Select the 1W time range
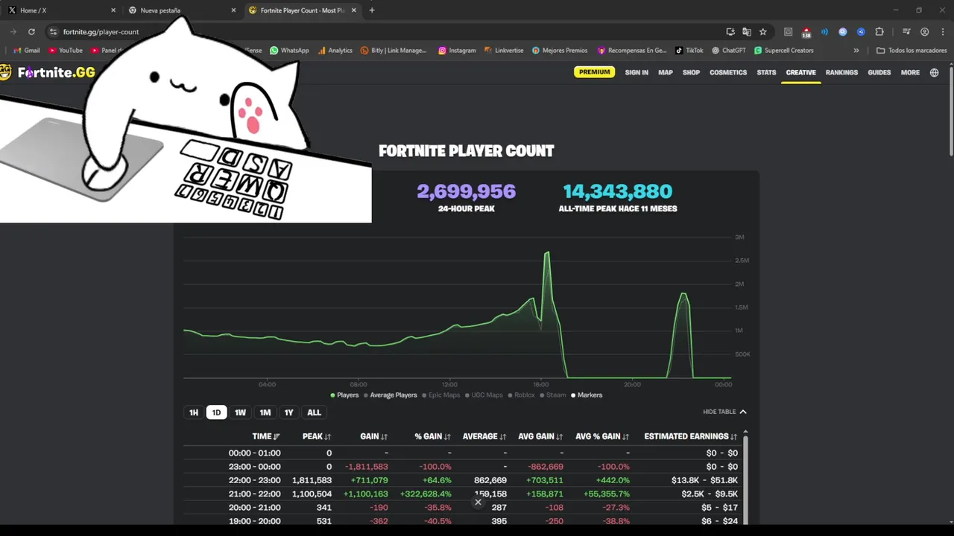The height and width of the screenshot is (536, 954). [x=240, y=412]
